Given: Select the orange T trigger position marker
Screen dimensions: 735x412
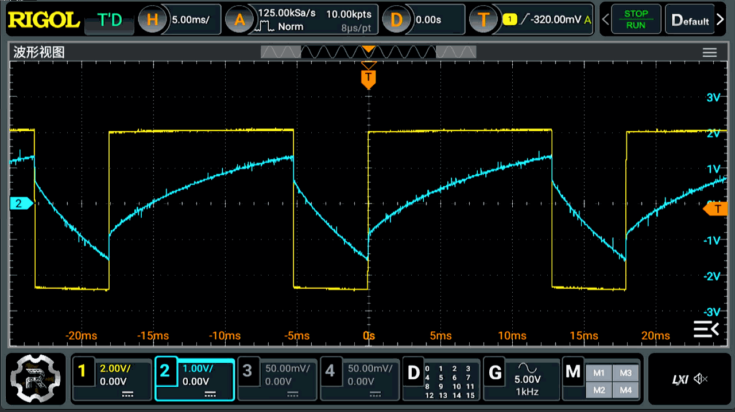Looking at the screenshot, I should (368, 79).
